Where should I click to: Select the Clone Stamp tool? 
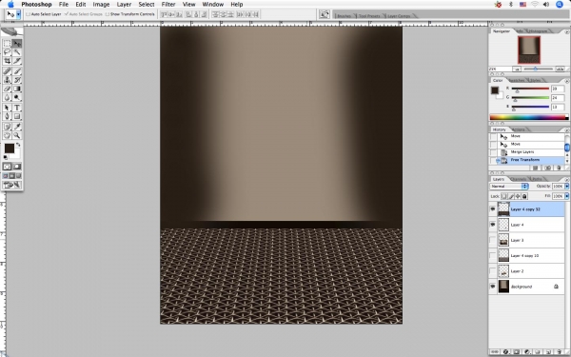click(x=7, y=80)
